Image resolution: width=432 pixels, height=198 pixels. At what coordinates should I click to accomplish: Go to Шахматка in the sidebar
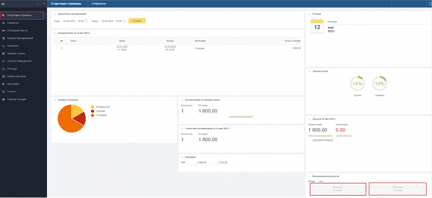pos(13,23)
